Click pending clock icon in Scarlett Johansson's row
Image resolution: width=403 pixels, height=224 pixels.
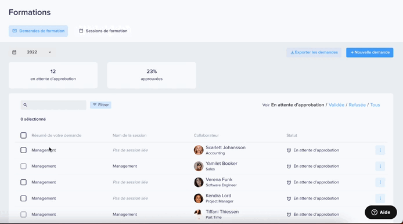[x=289, y=150]
